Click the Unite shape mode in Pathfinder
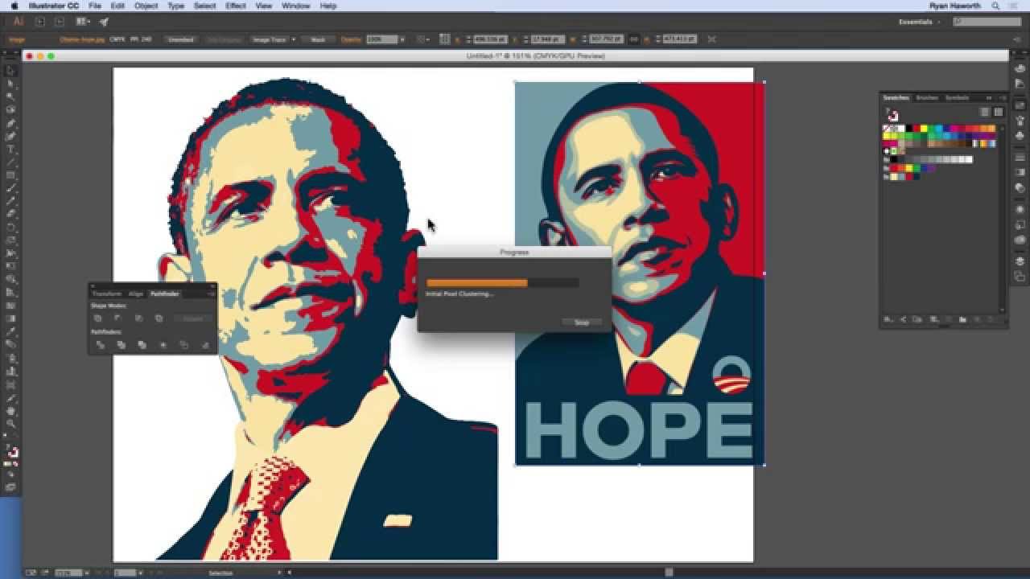Image resolution: width=1030 pixels, height=579 pixels. [x=98, y=318]
